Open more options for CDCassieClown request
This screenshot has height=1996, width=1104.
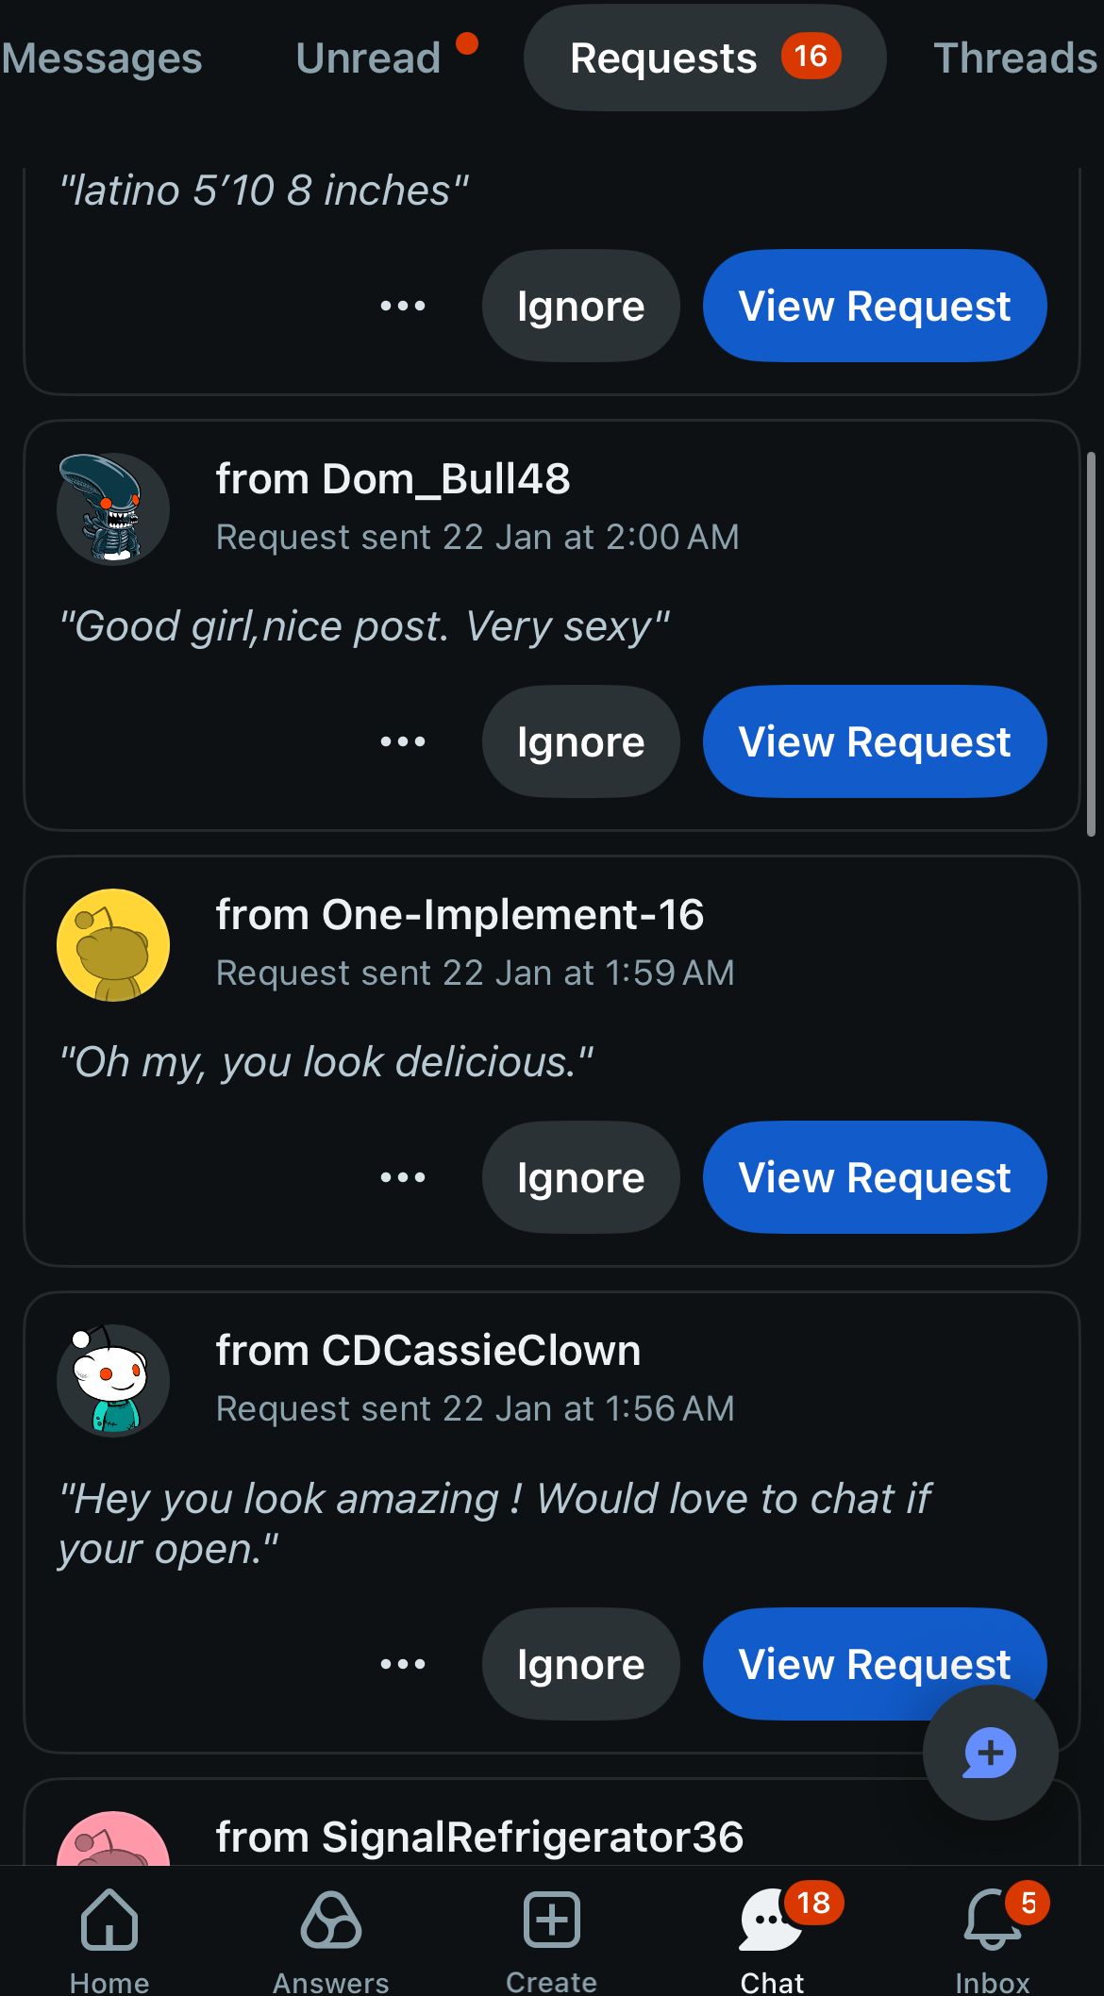pyautogui.click(x=403, y=1664)
